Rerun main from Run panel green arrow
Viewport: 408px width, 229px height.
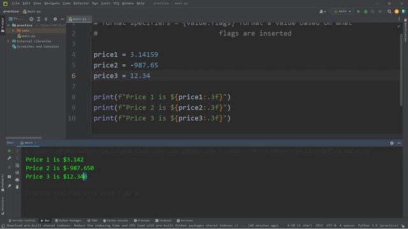pyautogui.click(x=10, y=151)
